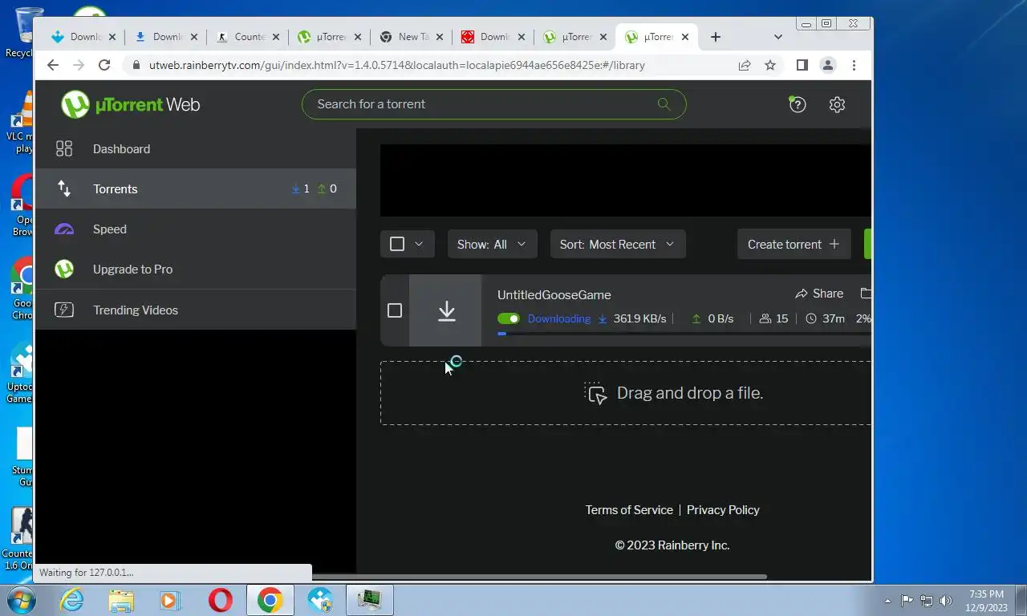The height and width of the screenshot is (616, 1027).
Task: Click Share on UntitledGooseGame
Action: coord(819,294)
